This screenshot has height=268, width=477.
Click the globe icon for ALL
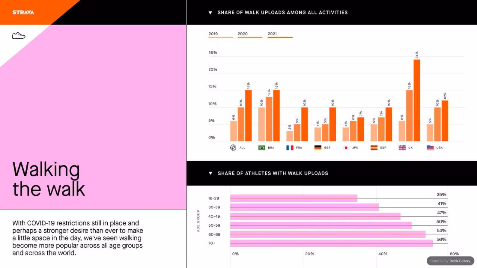point(233,148)
